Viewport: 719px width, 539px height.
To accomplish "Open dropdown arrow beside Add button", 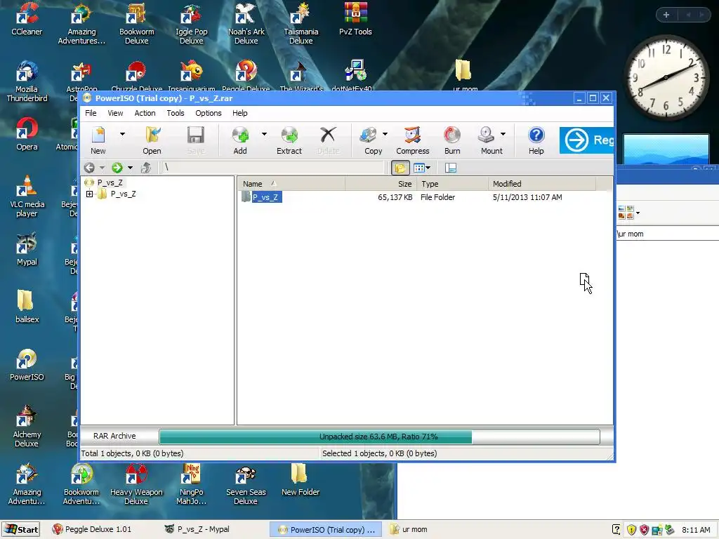I will coord(264,134).
